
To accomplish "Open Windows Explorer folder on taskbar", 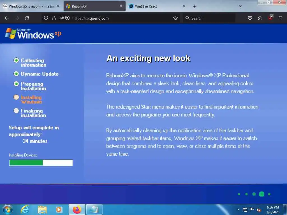I will click(x=42, y=210).
